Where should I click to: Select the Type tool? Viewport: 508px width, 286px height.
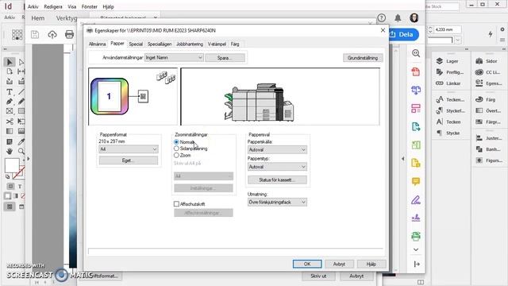(x=10, y=92)
